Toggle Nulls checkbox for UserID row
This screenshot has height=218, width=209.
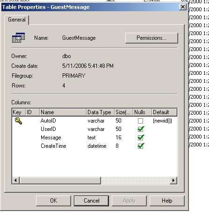[x=140, y=129]
